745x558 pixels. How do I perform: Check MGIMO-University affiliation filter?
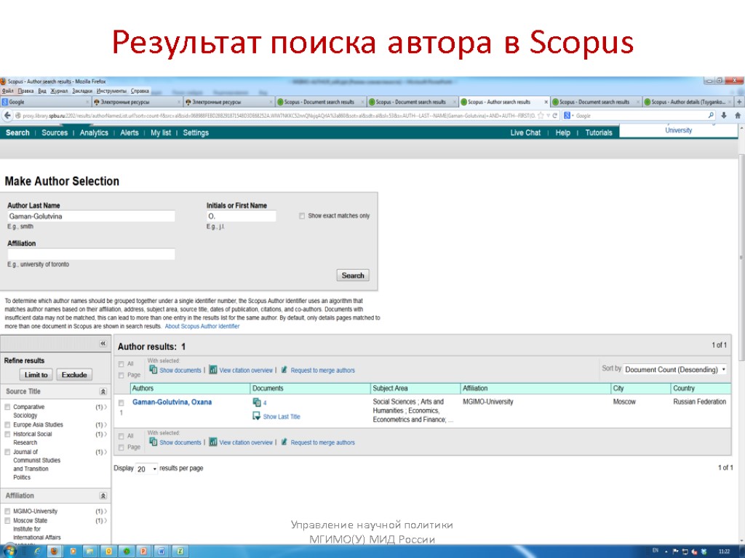point(7,511)
